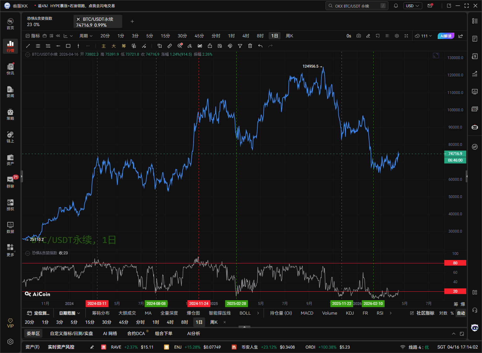Toggle the 对数 logarithmic scale

[x=443, y=313]
